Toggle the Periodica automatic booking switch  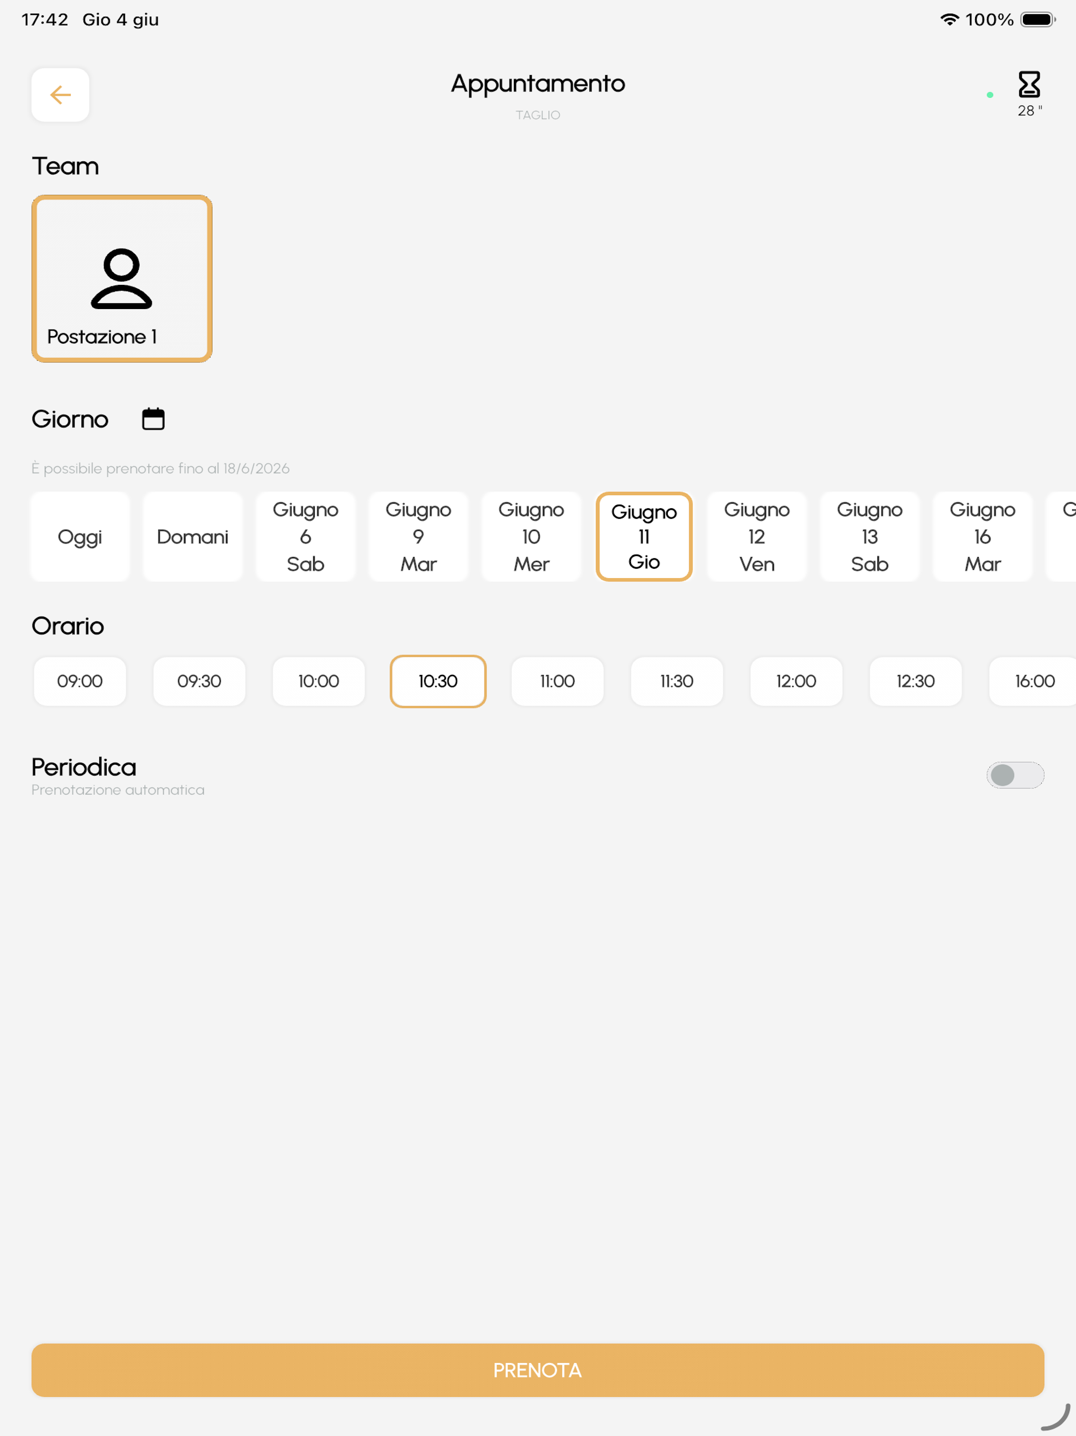1015,774
